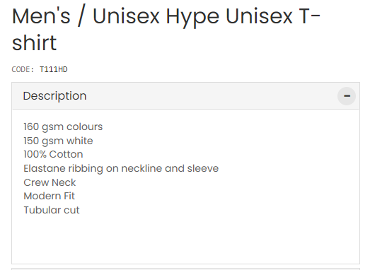Click the word Unisex after Hype
370x270 pixels.
[x=259, y=16]
